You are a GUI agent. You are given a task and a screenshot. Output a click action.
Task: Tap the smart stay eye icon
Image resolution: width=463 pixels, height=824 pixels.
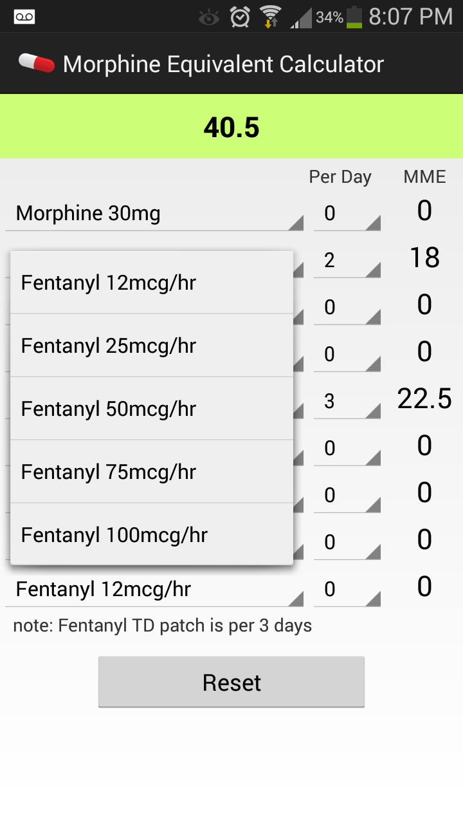[x=209, y=17]
